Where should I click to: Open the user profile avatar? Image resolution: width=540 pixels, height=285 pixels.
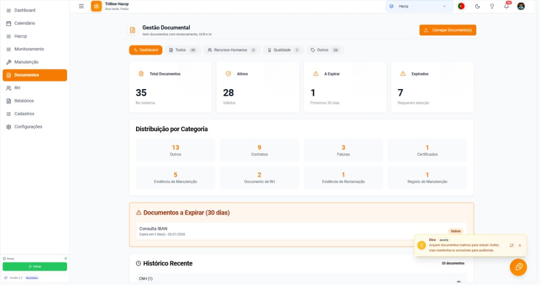[x=521, y=6]
